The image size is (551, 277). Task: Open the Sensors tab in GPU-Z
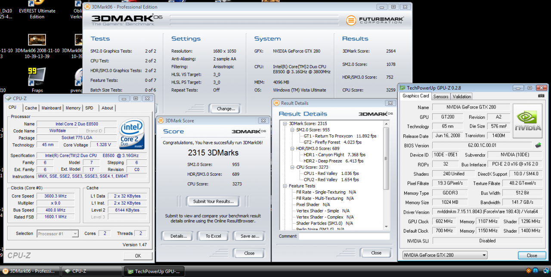[x=441, y=96]
